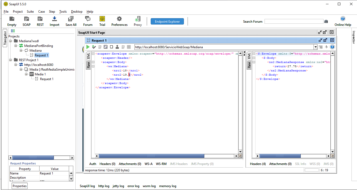Collapse the MedianaPortBinding tree node
The height and width of the screenshot is (190, 357).
(x=16, y=46)
